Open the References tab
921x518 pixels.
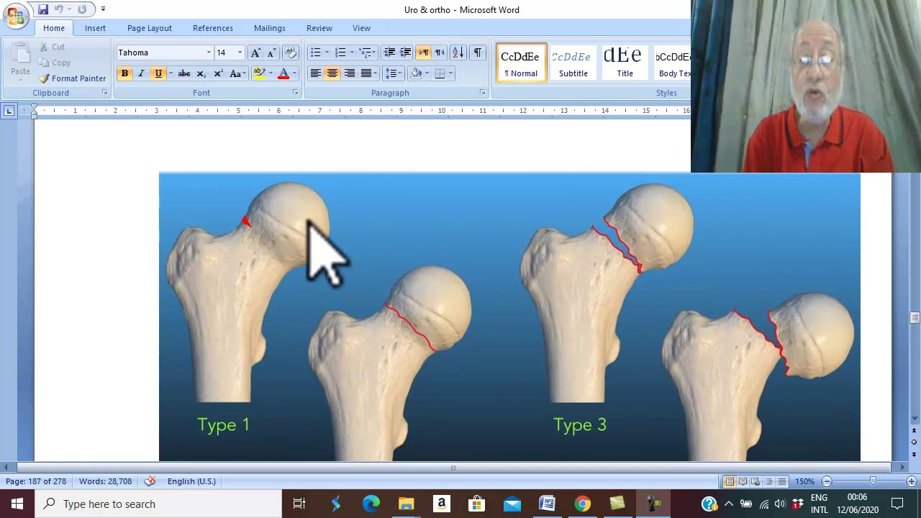click(x=213, y=28)
